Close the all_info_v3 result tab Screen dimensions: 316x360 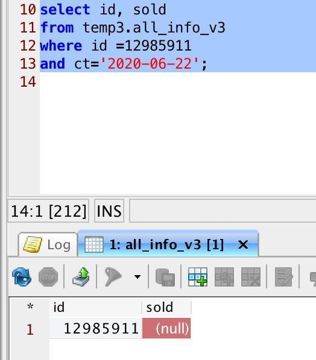point(243,244)
